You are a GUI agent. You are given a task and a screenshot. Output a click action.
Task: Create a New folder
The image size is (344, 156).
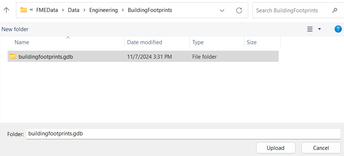click(x=15, y=29)
